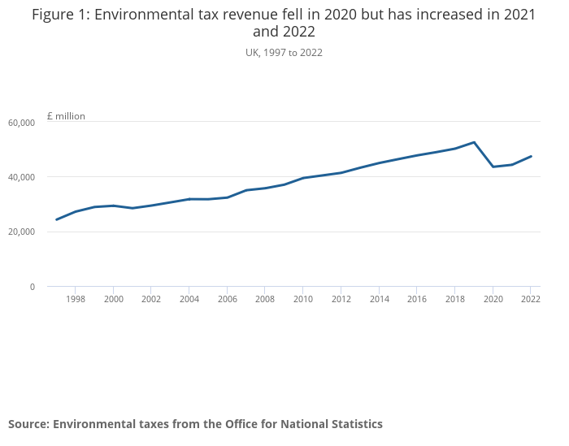
Task: Select the 2022 x-axis tick label
Action: (x=530, y=299)
